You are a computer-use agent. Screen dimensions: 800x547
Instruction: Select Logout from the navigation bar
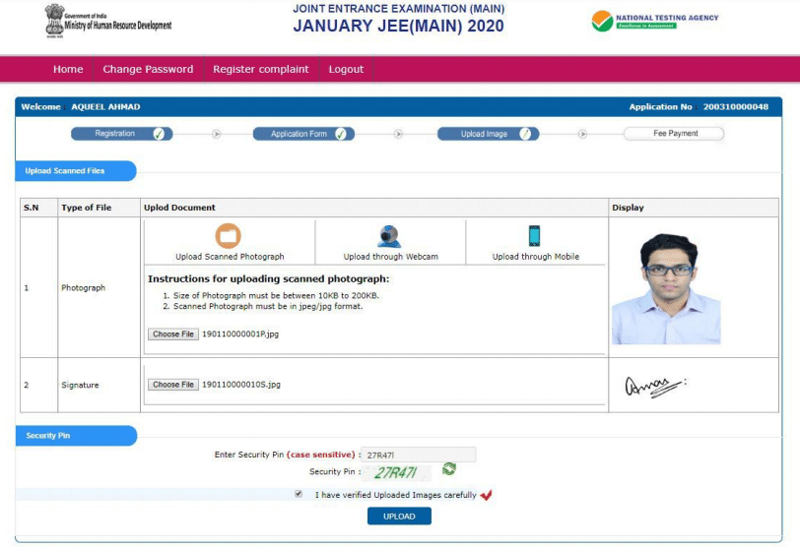[x=346, y=69]
